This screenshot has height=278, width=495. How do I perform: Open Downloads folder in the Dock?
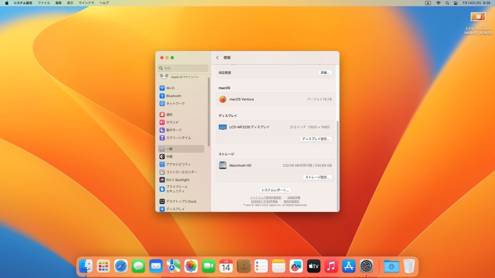pyautogui.click(x=391, y=266)
